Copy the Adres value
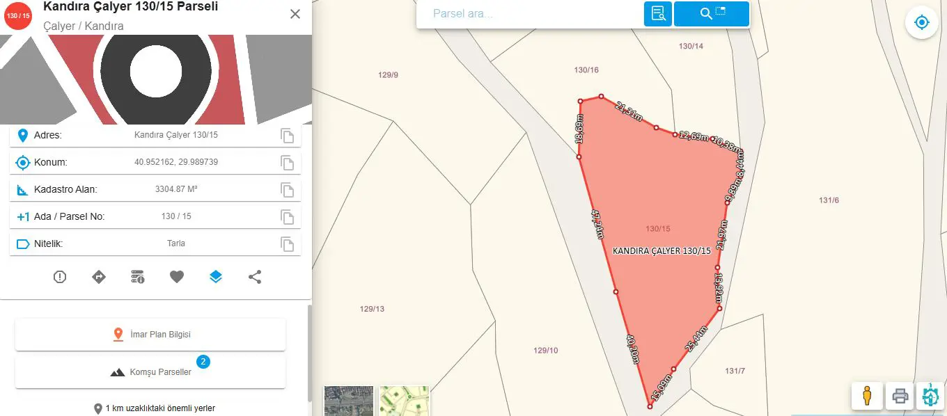947x416 pixels. tap(287, 135)
